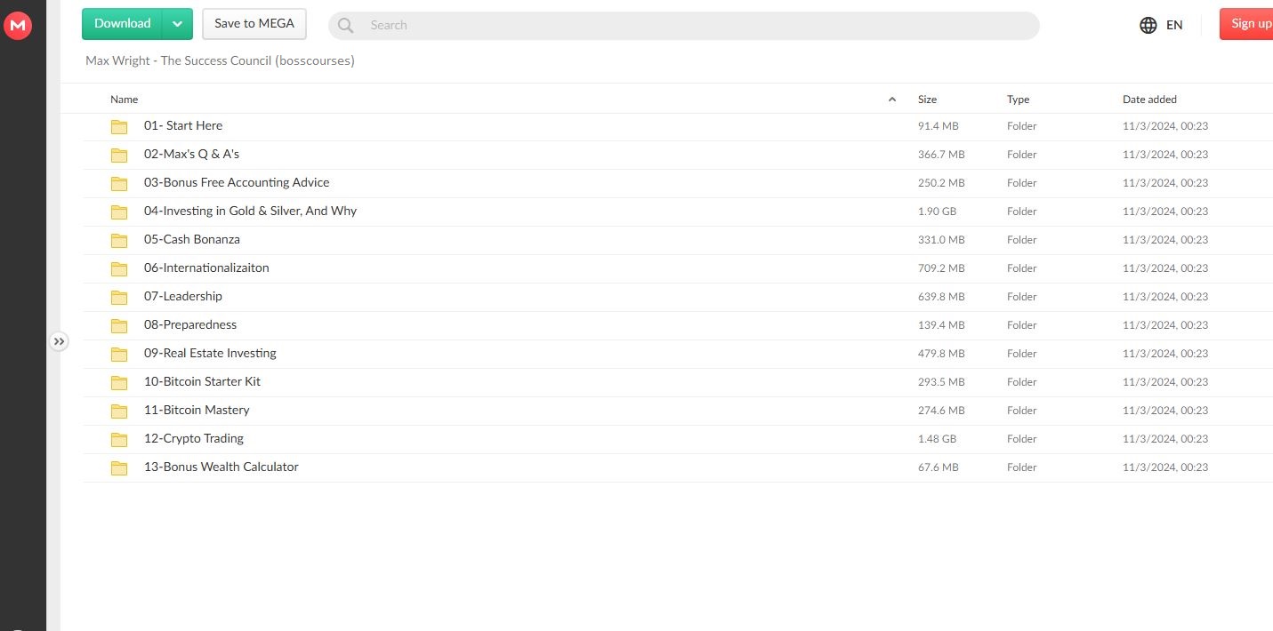
Task: Expand the left sidebar panel
Action: point(59,341)
